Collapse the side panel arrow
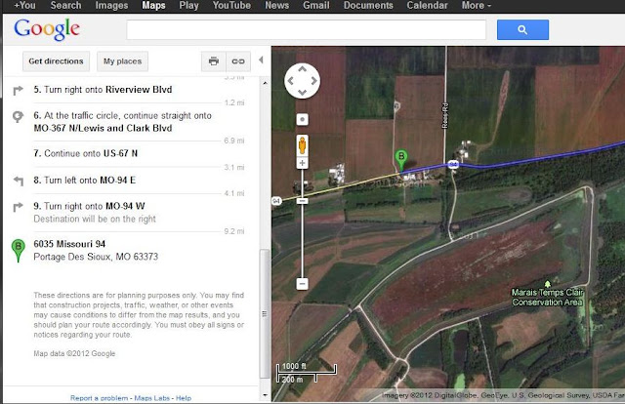 pos(261,61)
